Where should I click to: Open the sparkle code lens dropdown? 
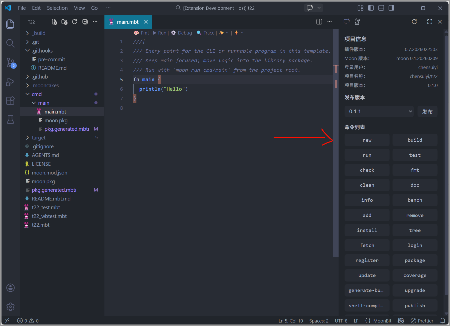pos(224,33)
